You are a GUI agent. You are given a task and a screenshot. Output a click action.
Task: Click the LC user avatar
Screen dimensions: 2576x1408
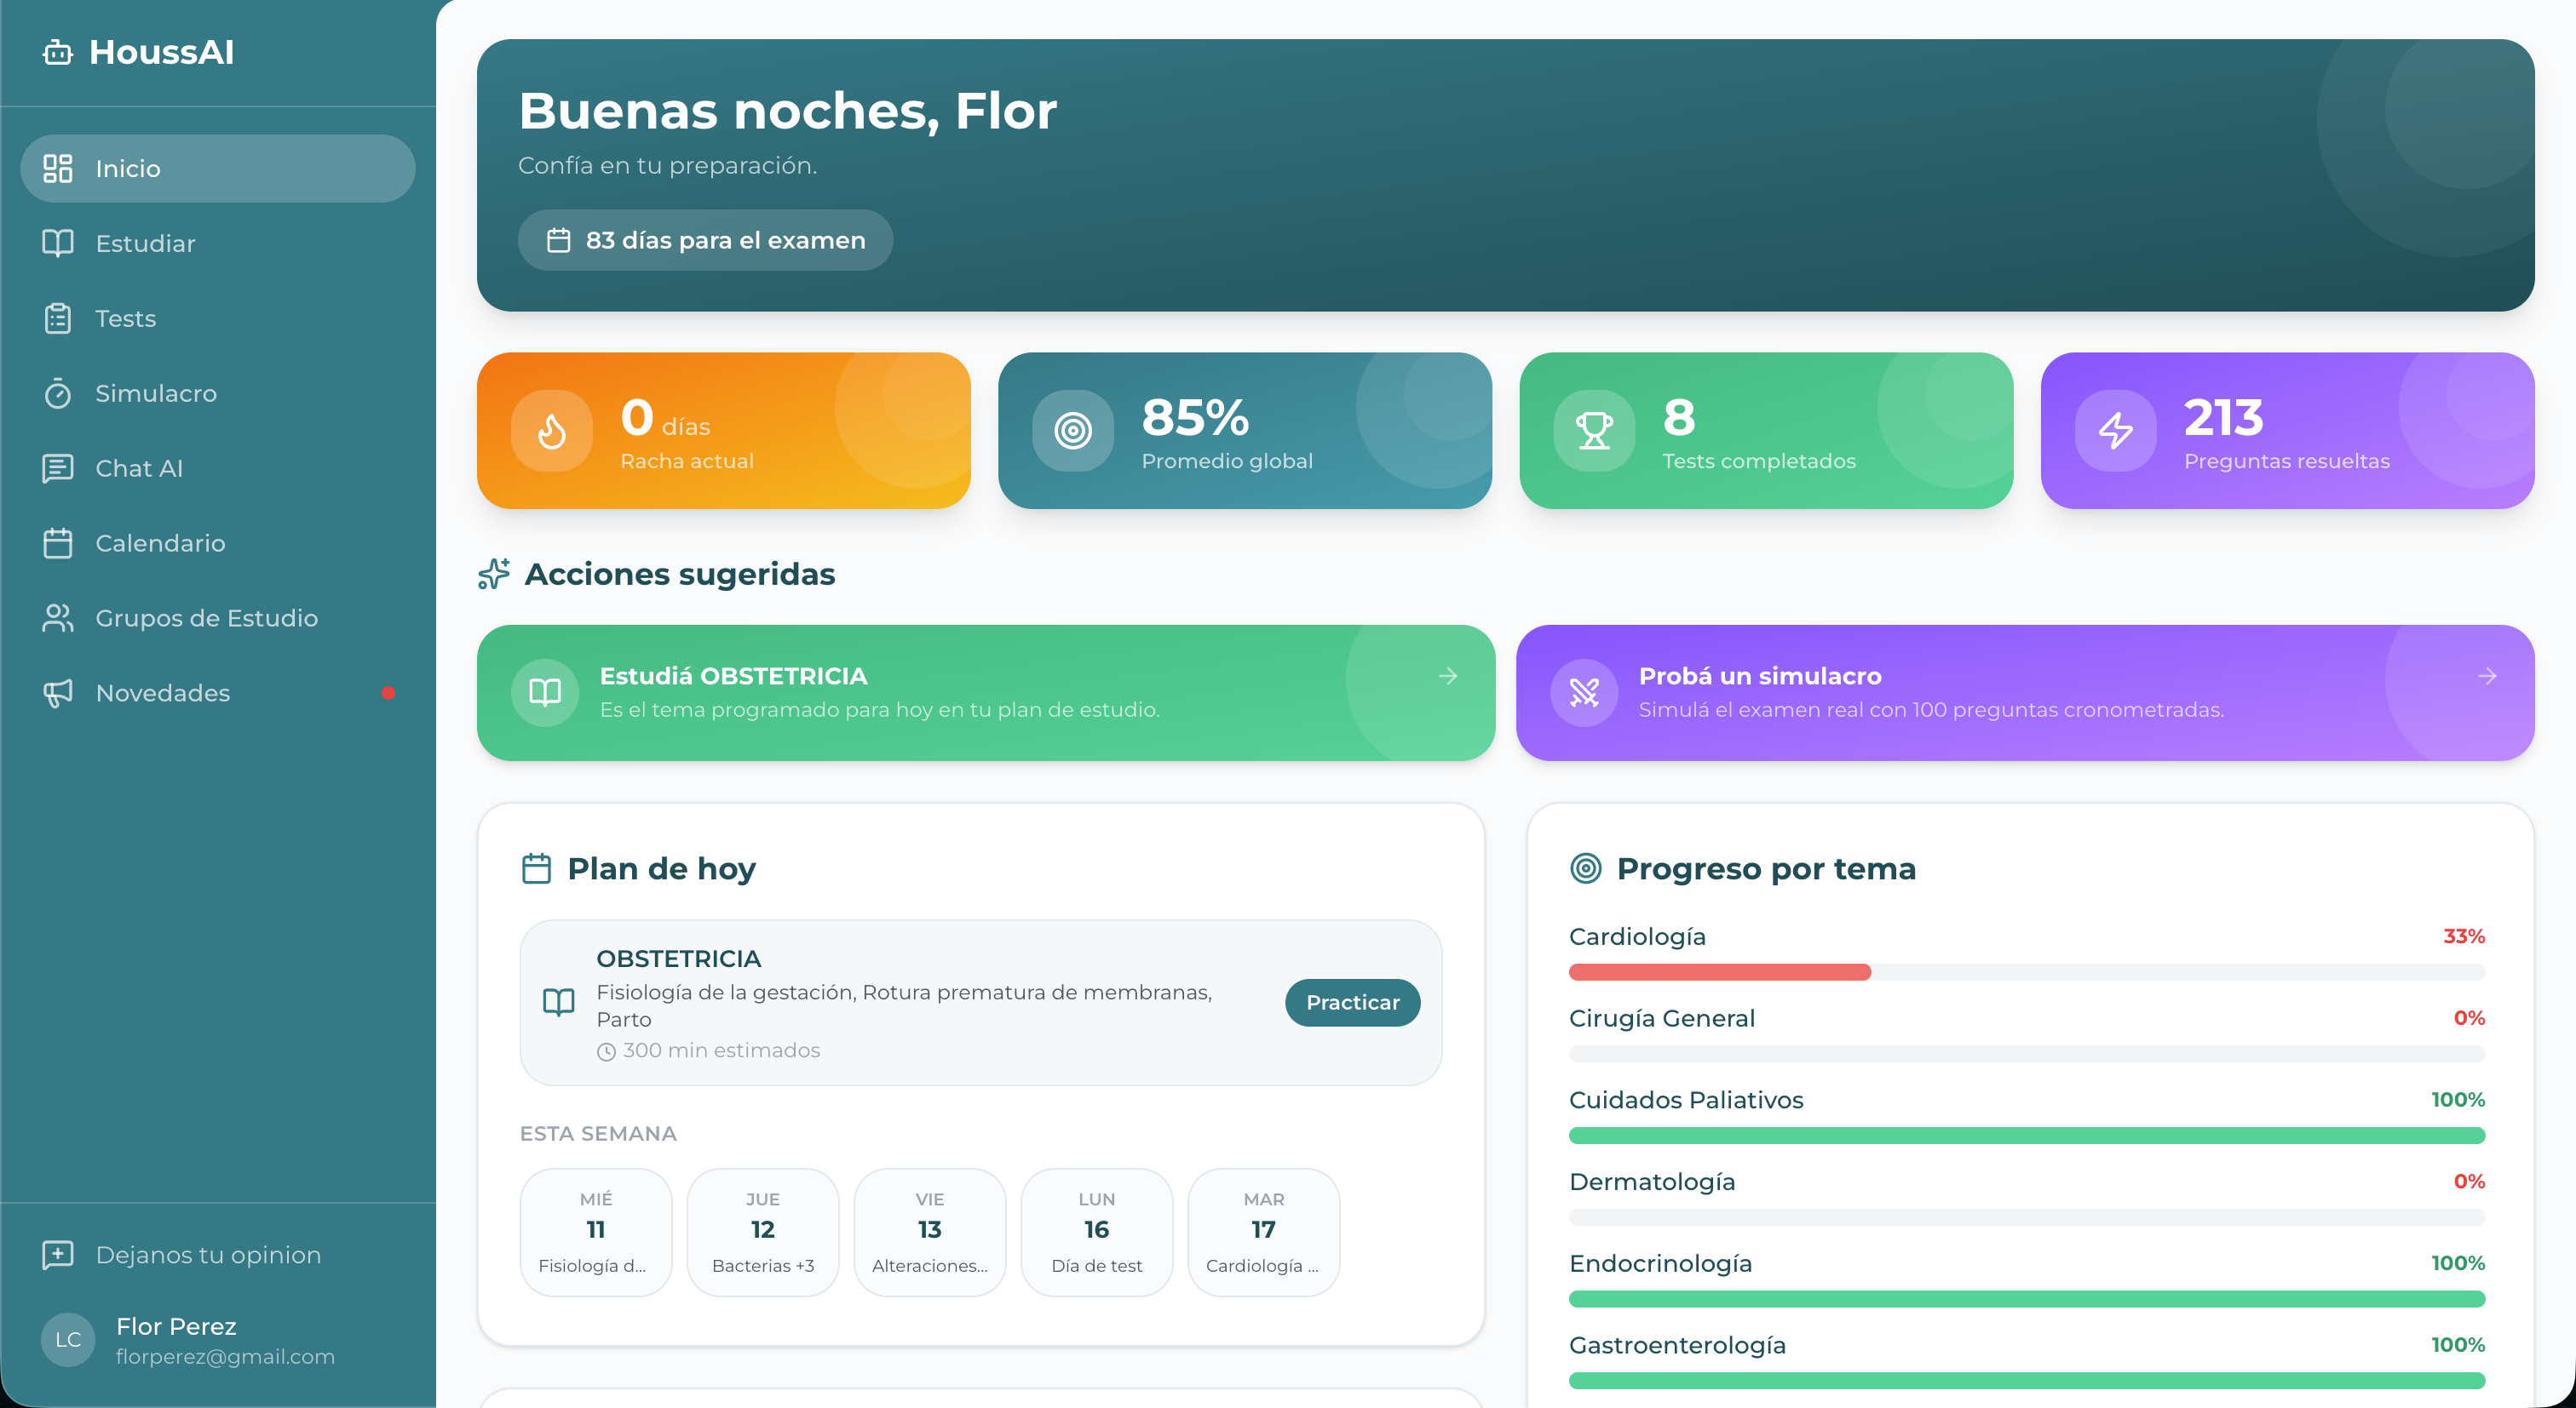(x=68, y=1339)
